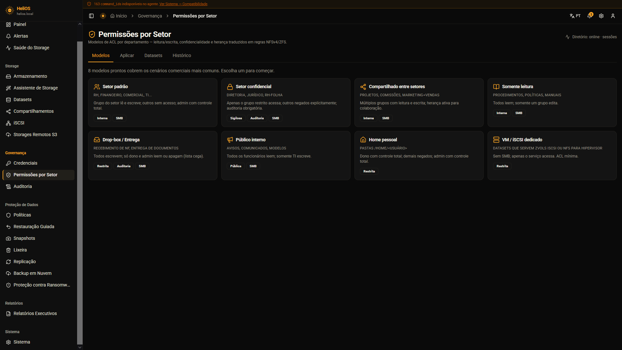Open the Histórico tab
This screenshot has height=350, width=622.
[x=182, y=55]
